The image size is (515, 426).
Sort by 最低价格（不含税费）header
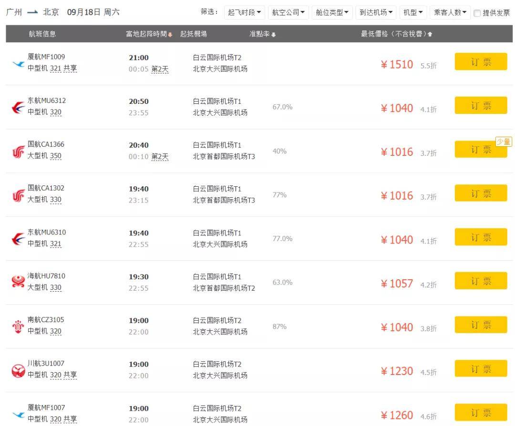[393, 34]
